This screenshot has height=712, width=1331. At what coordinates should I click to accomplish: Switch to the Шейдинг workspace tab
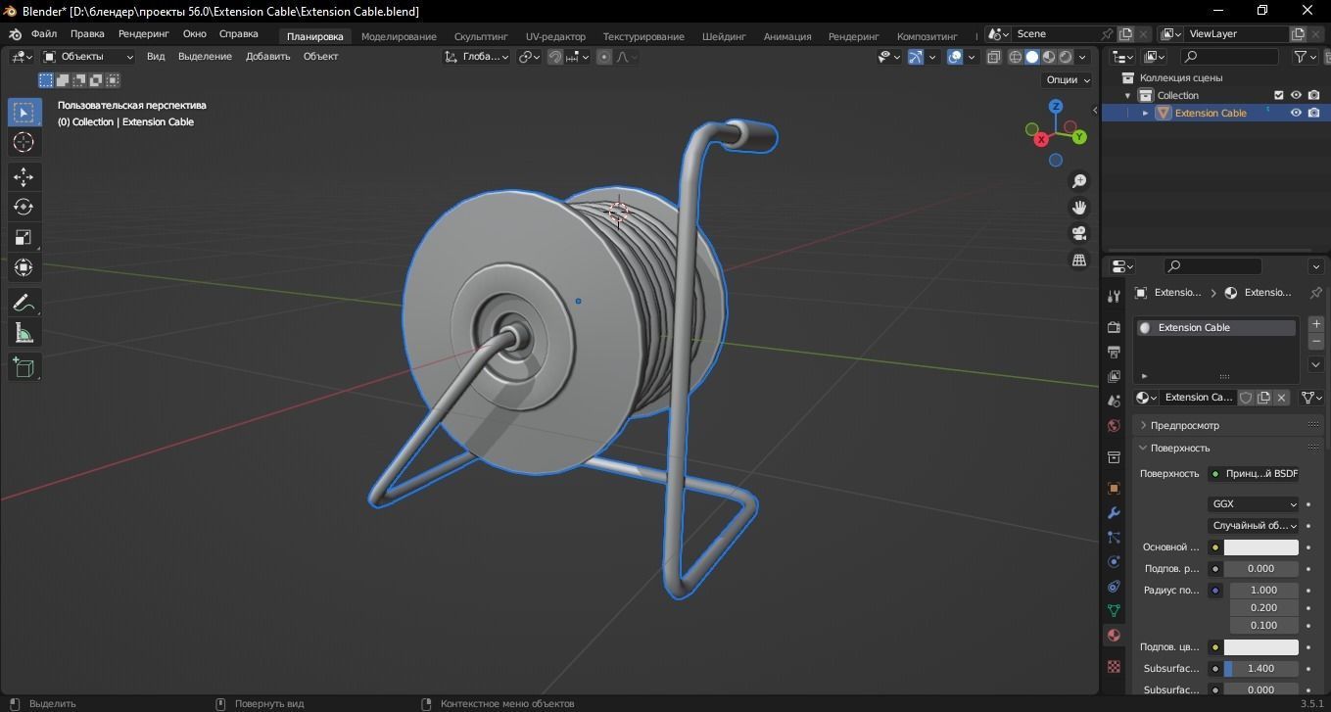724,36
